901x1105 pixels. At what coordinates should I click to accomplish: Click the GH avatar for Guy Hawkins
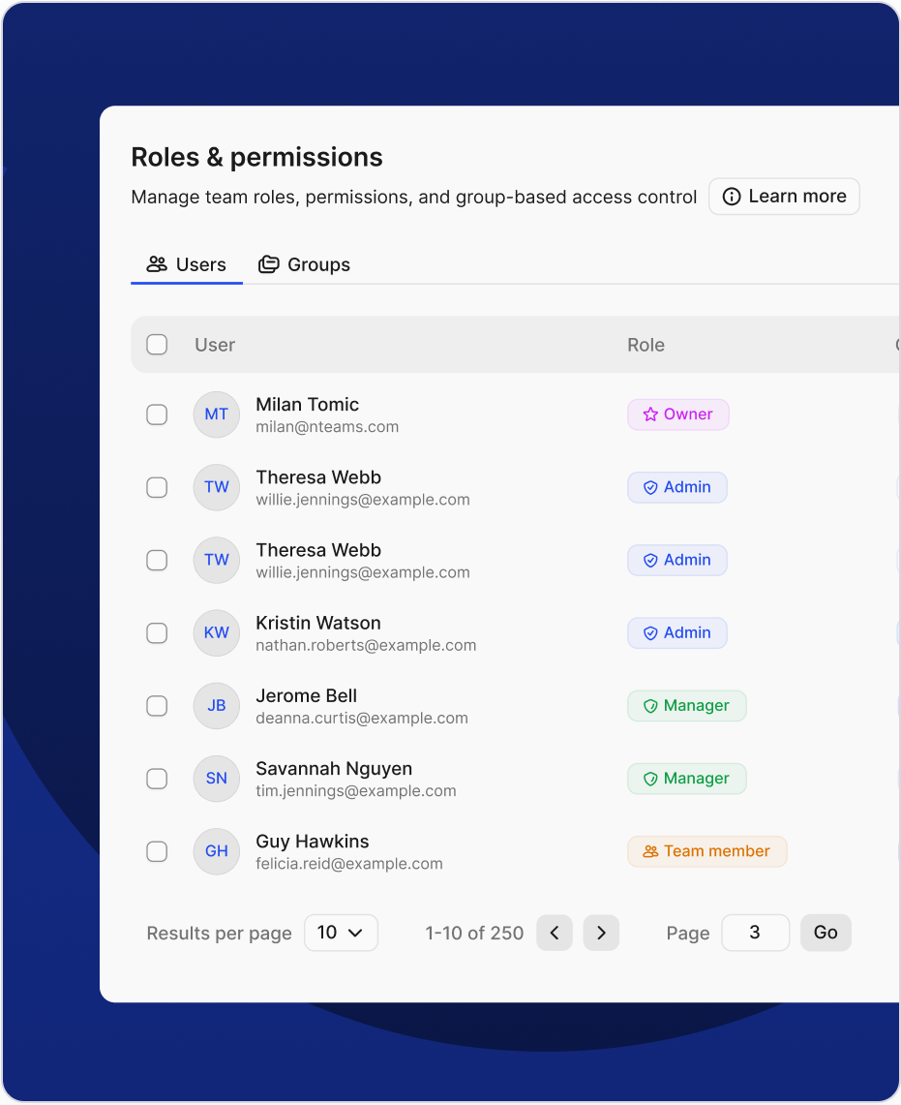216,851
